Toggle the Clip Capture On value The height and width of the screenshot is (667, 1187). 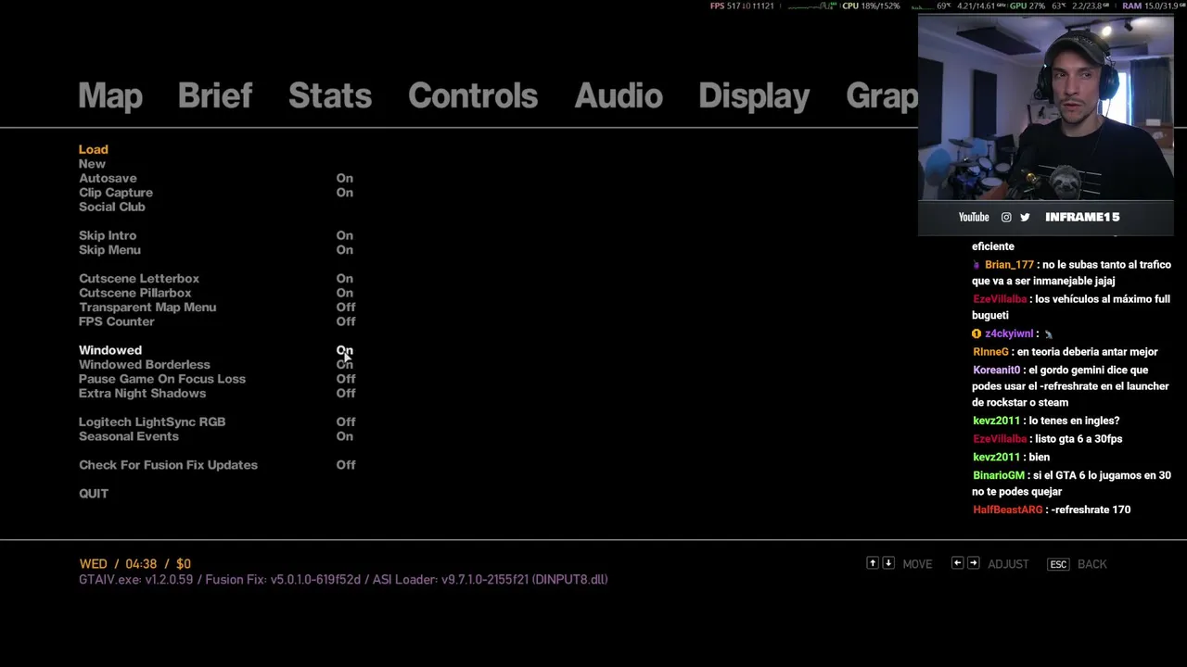pyautogui.click(x=345, y=193)
